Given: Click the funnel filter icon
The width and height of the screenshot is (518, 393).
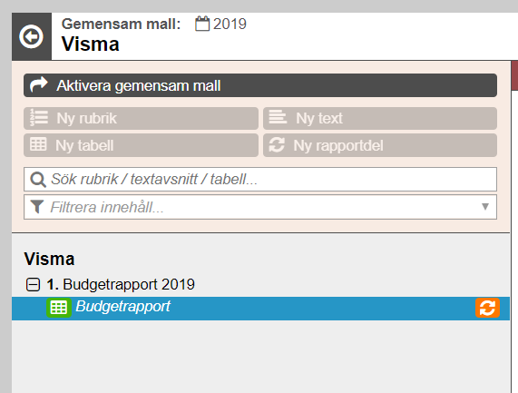Looking at the screenshot, I should pos(37,207).
